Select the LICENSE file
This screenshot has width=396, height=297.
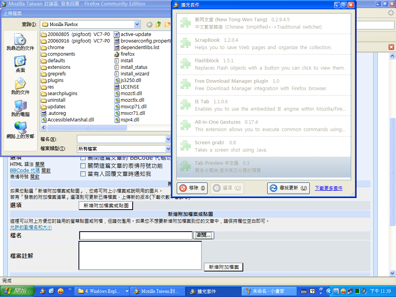(x=126, y=87)
